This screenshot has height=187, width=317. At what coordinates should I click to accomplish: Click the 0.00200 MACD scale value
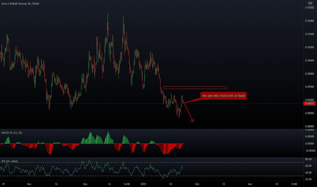click(x=310, y=136)
